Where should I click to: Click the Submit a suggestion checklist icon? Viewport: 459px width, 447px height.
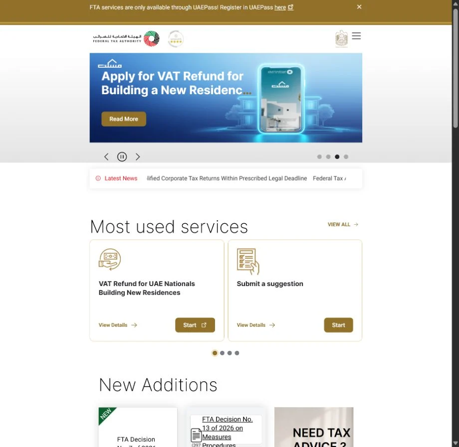tap(248, 261)
